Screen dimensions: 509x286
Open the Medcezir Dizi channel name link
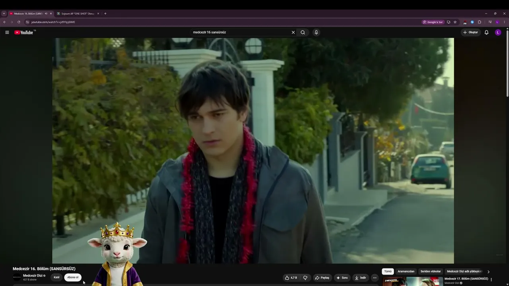pos(33,276)
